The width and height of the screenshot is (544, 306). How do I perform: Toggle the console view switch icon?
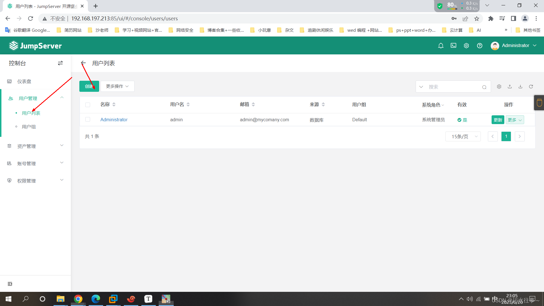click(60, 63)
